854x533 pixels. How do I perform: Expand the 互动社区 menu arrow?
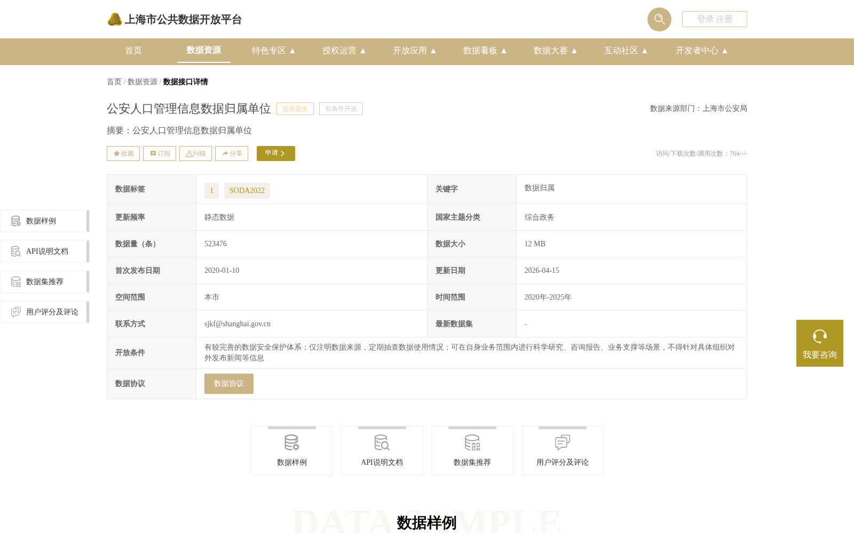[x=645, y=51]
